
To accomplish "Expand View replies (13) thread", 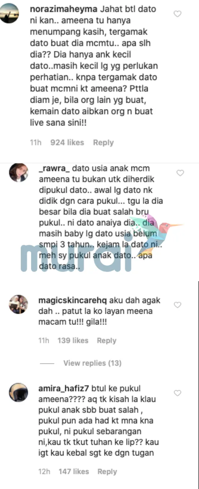I will (92, 363).
